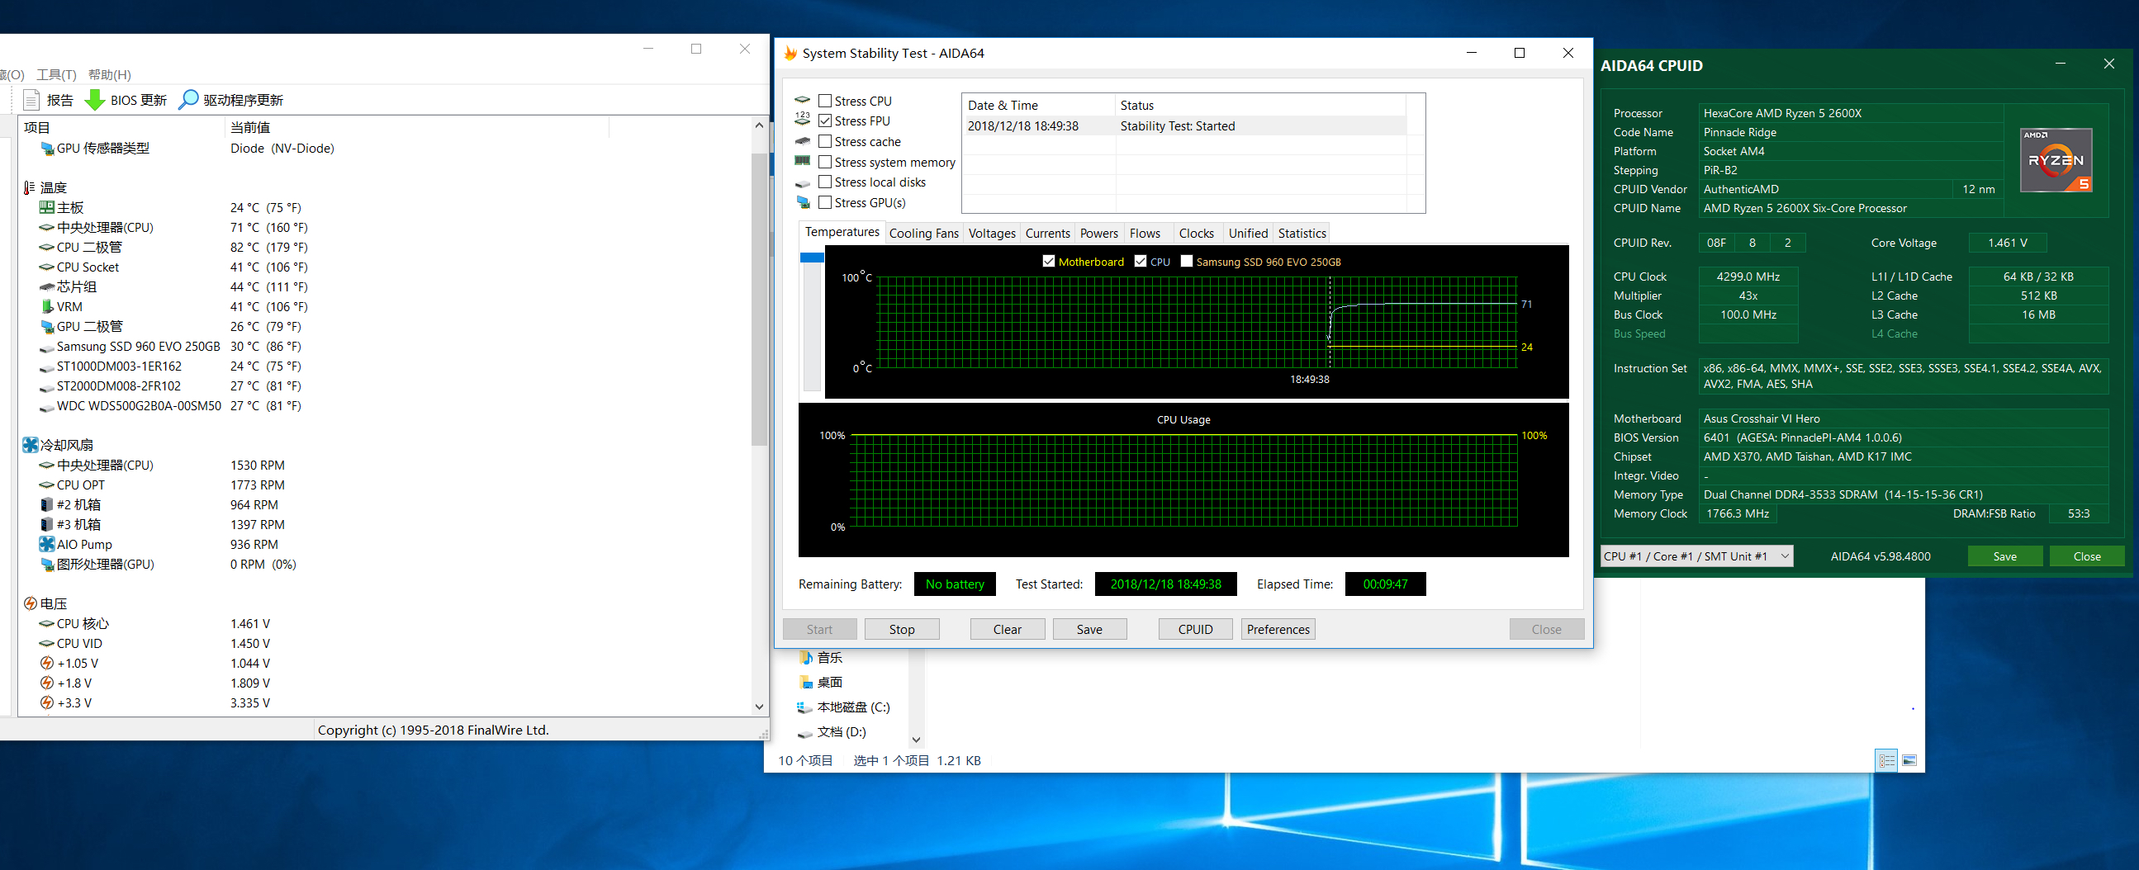The width and height of the screenshot is (2139, 870).
Task: Open the Unified tab
Action: [1248, 234]
